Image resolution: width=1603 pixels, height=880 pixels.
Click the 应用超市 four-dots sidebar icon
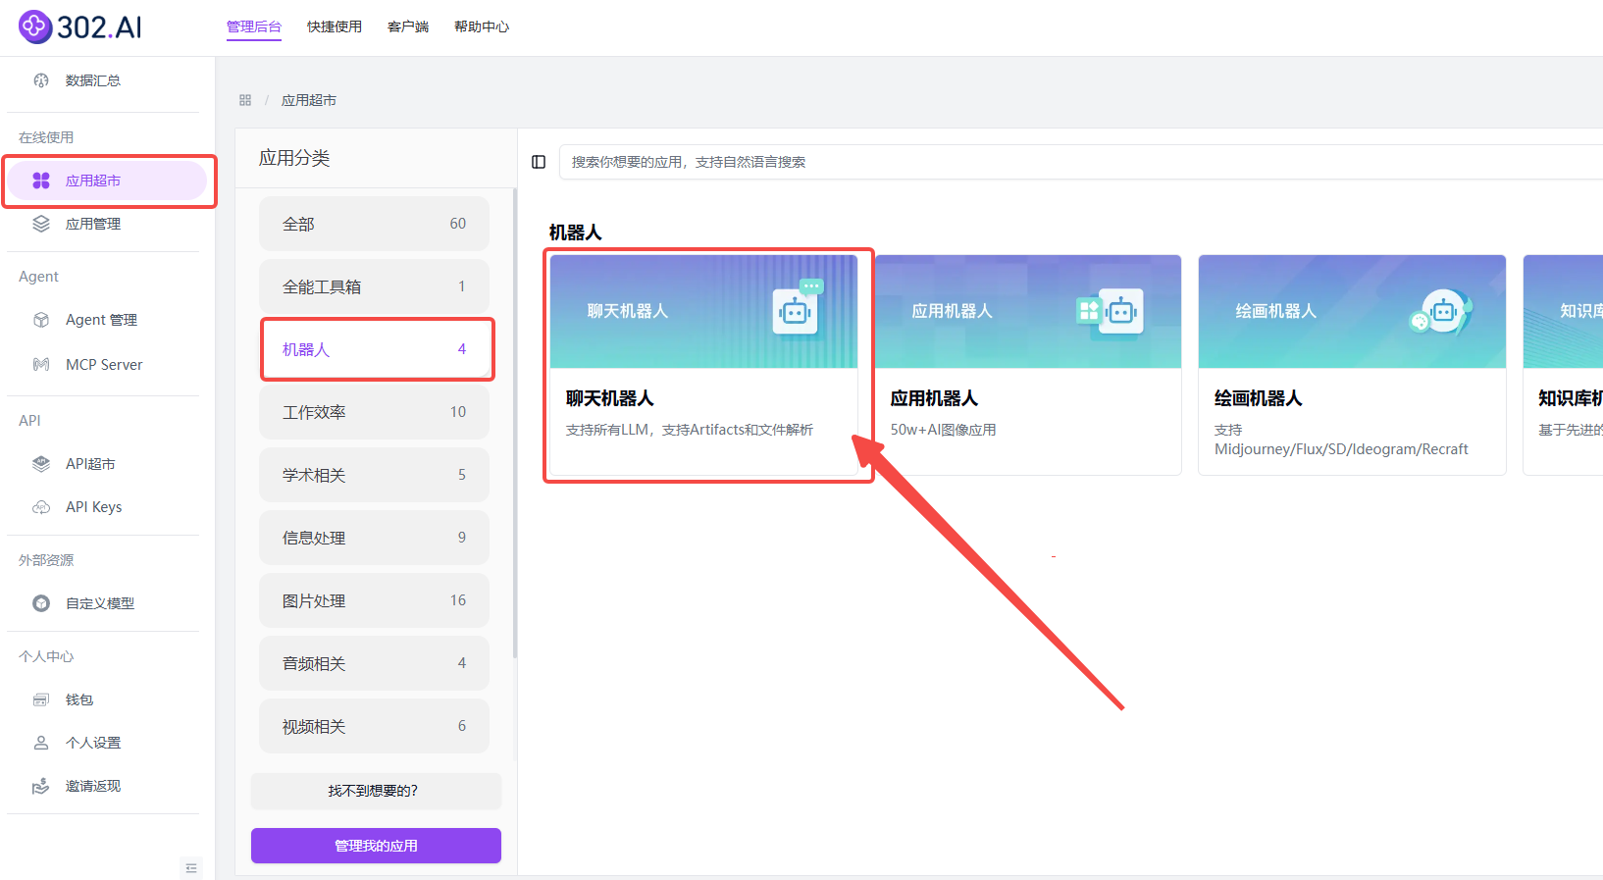tap(41, 181)
